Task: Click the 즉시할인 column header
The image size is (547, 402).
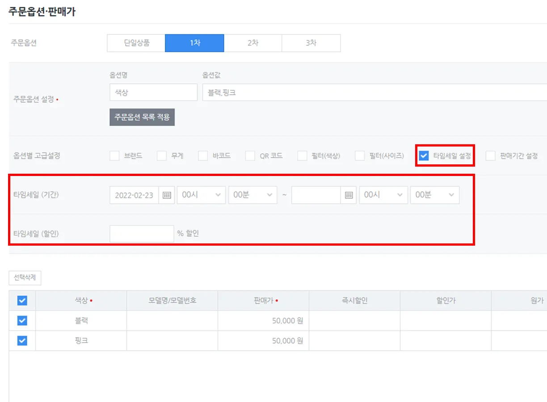Action: coord(354,301)
